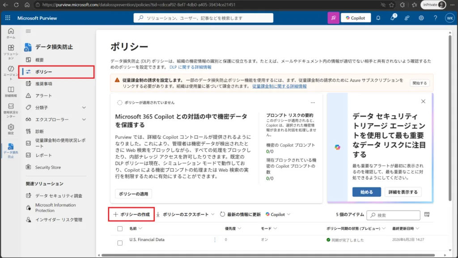The width and height of the screenshot is (458, 258).
Task: Expand the エクスプローラー section chevron
Action: click(84, 120)
